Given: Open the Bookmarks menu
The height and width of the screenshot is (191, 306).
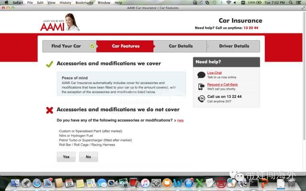Looking at the screenshot, I should tap(84, 2).
